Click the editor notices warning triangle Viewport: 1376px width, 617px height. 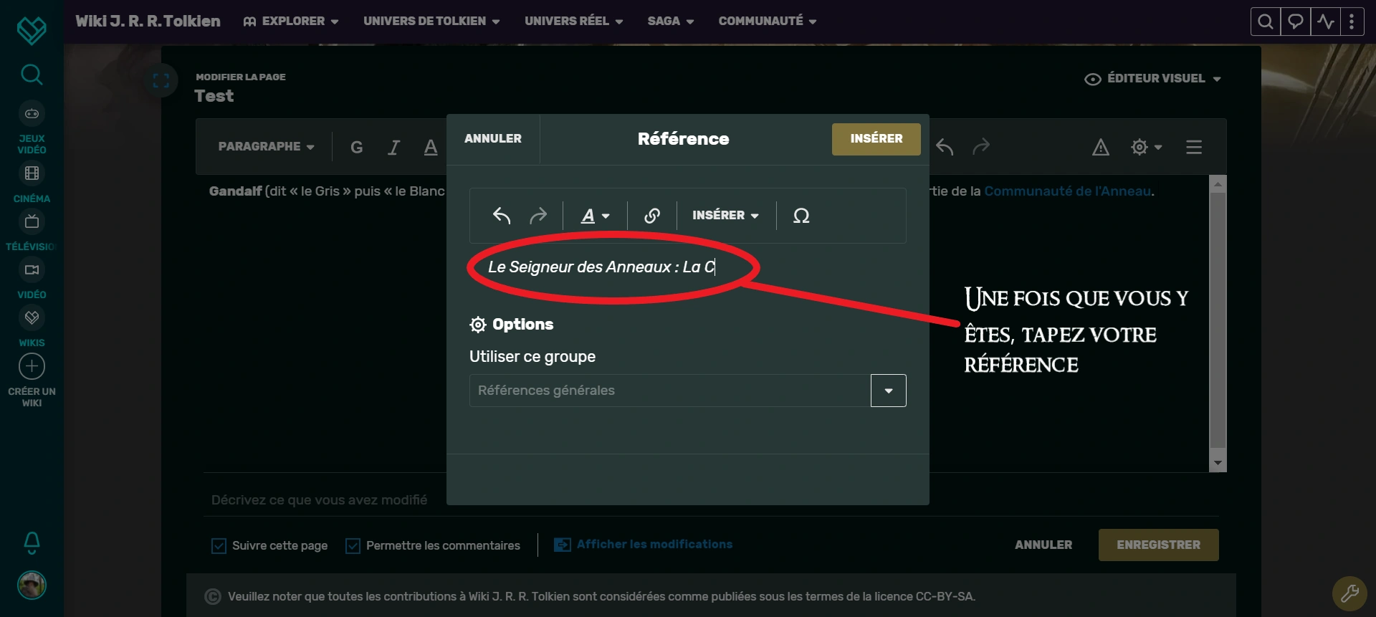click(1101, 147)
